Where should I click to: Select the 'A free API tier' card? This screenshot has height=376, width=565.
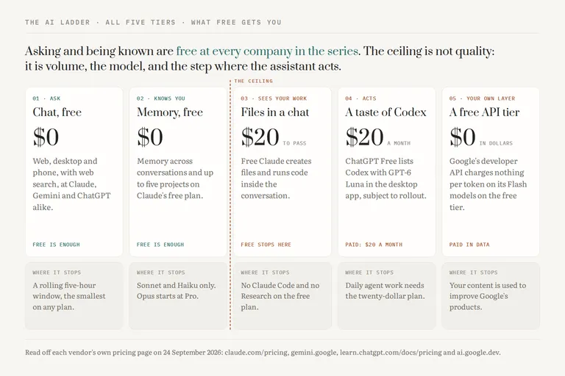(491, 172)
